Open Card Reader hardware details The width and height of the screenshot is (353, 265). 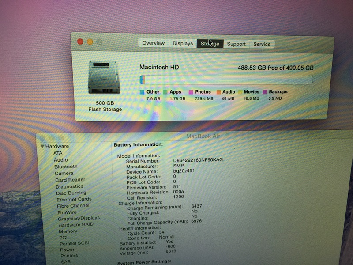70,180
